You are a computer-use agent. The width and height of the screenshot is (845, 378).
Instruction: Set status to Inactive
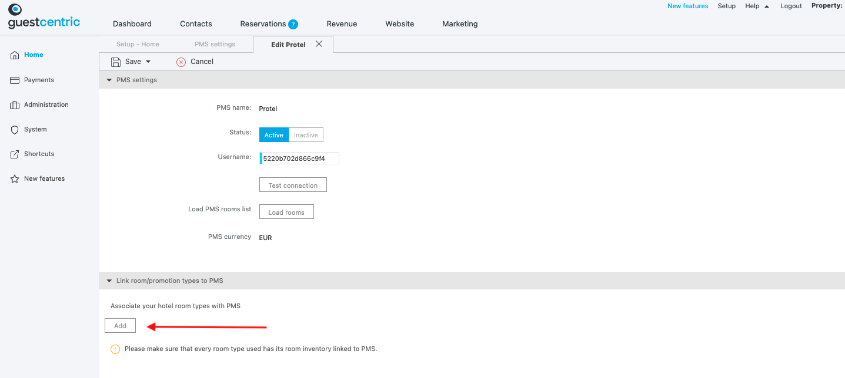coord(306,135)
